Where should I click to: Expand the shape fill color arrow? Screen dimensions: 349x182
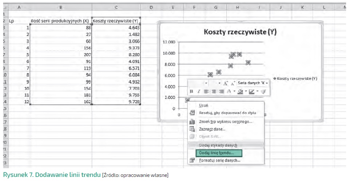tap(246, 91)
